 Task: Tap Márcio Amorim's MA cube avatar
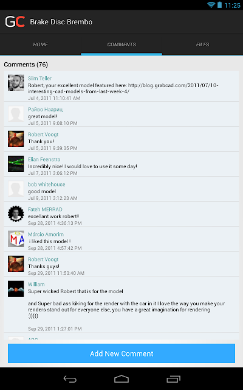point(16,238)
